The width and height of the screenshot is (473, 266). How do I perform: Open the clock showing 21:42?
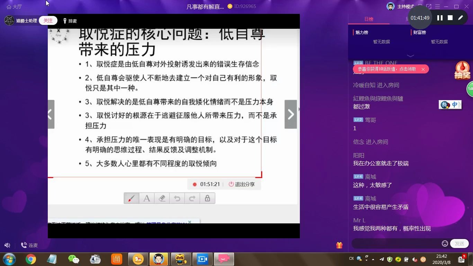click(x=441, y=259)
